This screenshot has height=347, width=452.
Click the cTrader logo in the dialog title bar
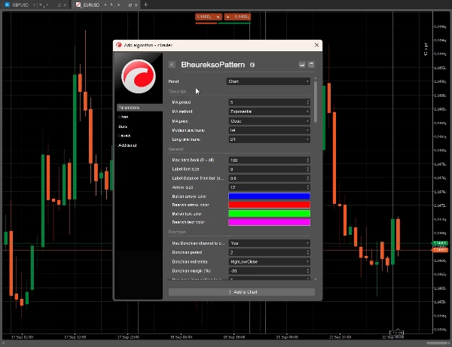119,45
